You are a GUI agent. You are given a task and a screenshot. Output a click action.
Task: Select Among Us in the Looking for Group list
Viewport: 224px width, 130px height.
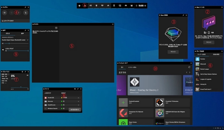(x=209, y=84)
